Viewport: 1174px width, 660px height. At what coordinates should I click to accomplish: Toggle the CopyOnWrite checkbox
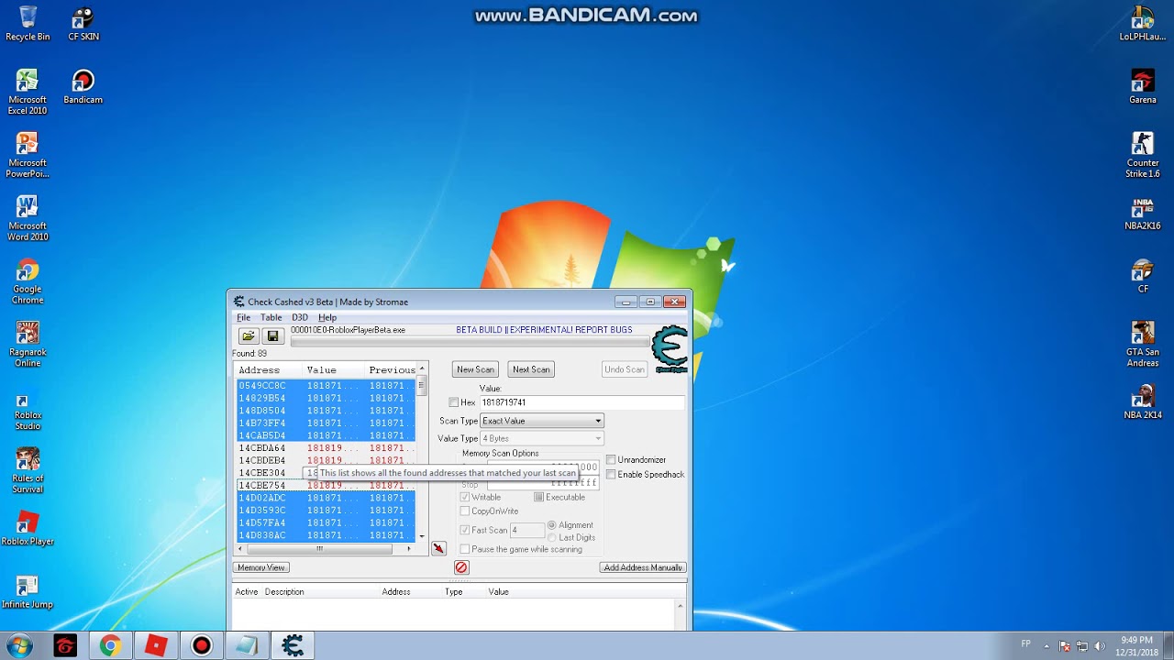(x=465, y=511)
